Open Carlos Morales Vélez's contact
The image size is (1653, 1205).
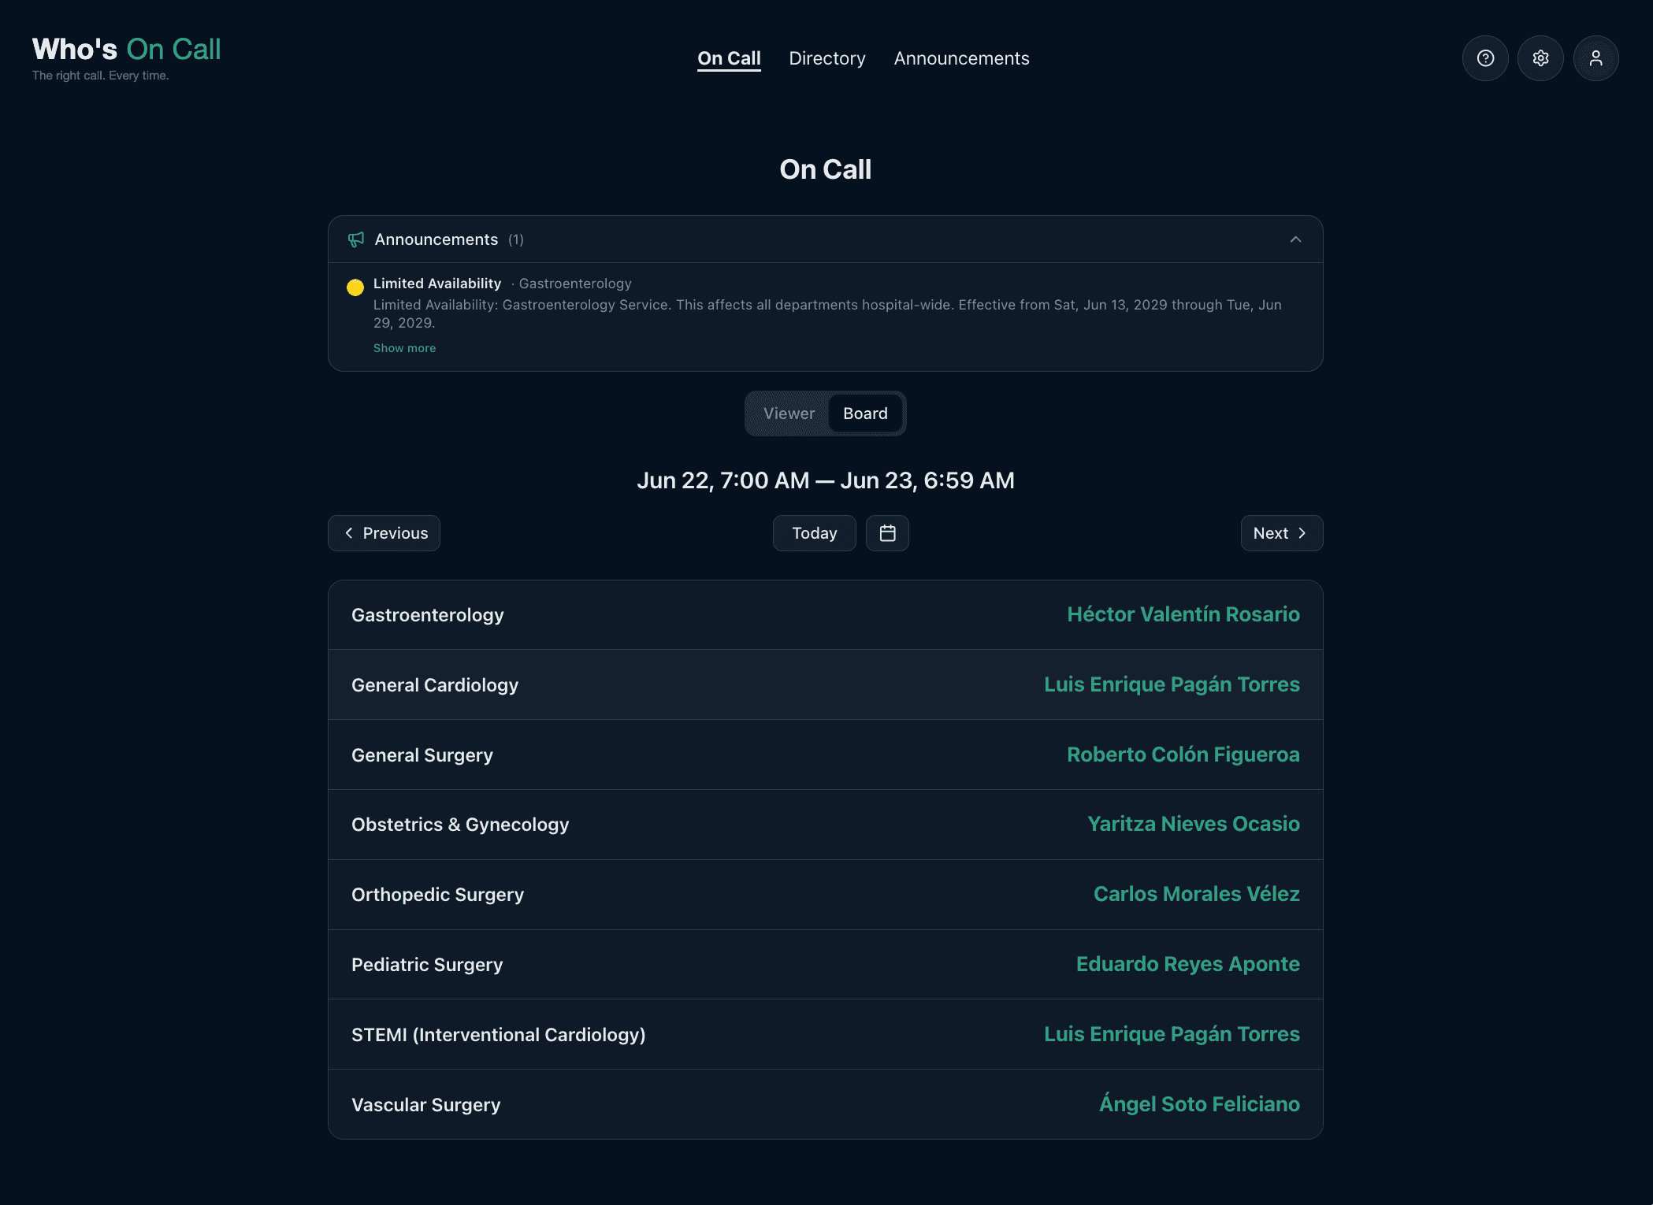(x=1196, y=894)
